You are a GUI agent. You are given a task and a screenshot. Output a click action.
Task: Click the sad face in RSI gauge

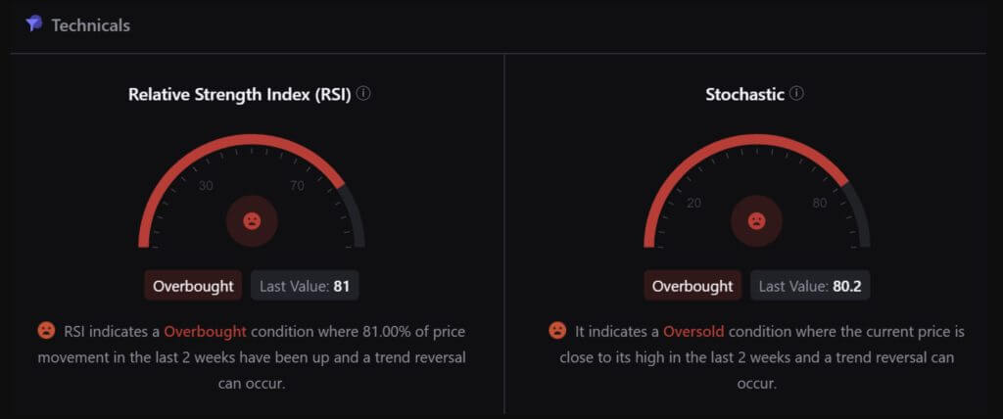pos(252,221)
